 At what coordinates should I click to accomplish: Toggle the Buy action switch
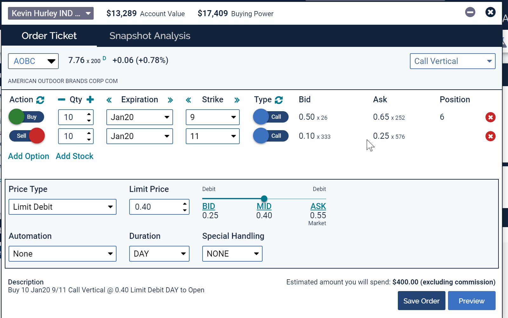click(x=26, y=117)
